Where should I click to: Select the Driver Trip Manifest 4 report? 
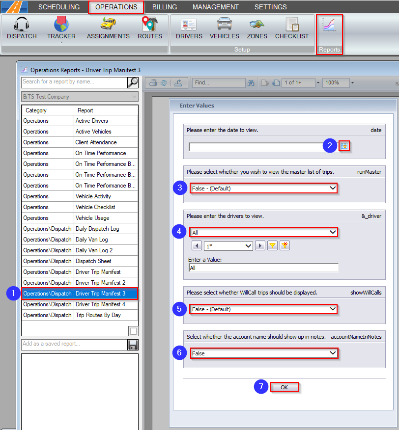pos(106,304)
